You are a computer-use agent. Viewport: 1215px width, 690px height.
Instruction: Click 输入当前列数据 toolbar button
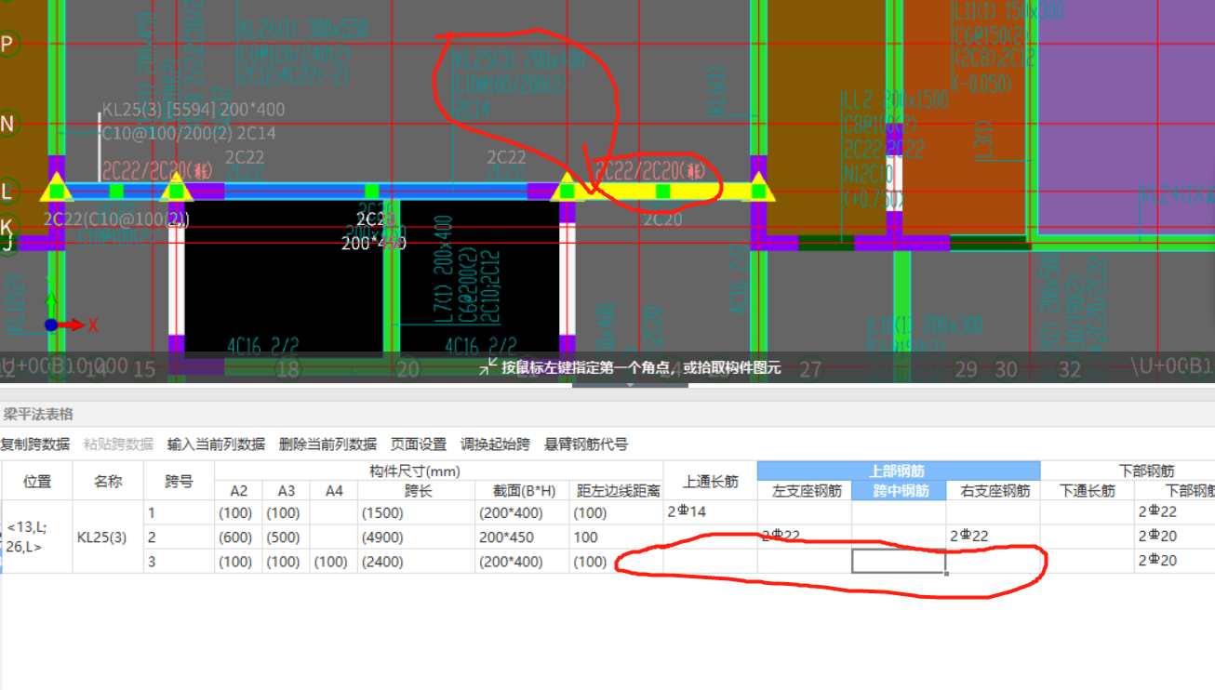216,445
